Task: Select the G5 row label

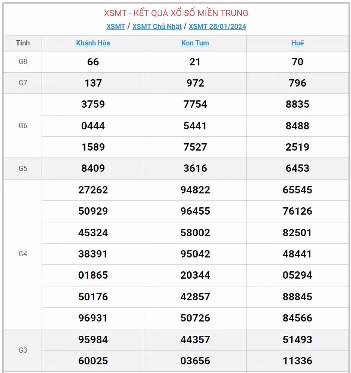Action: coord(23,168)
